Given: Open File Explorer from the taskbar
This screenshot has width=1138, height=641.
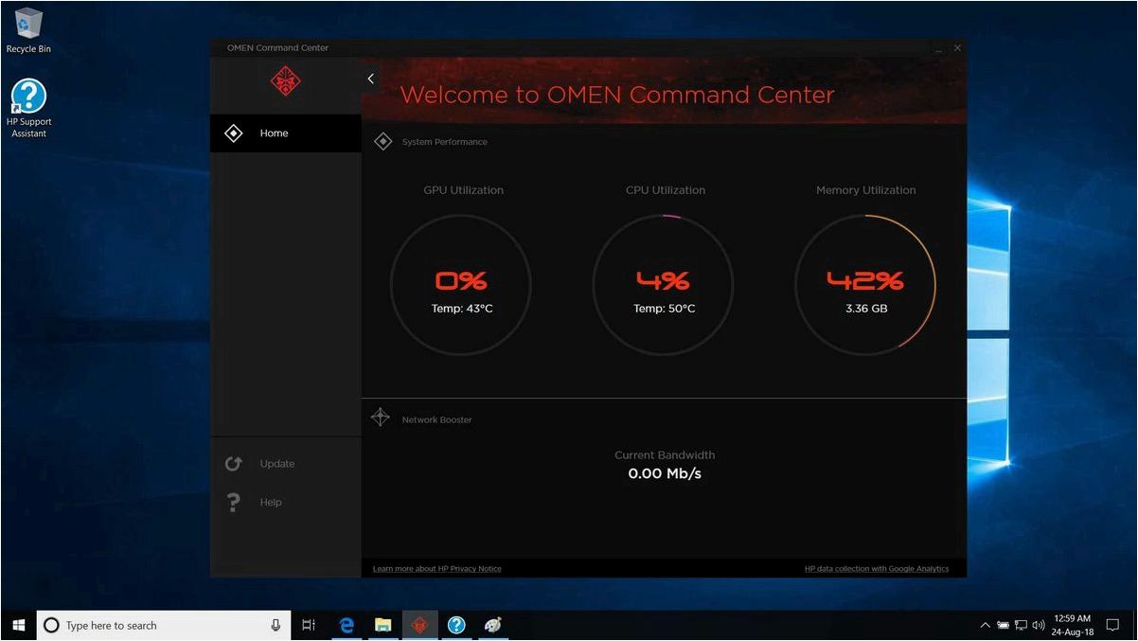Looking at the screenshot, I should pos(382,625).
